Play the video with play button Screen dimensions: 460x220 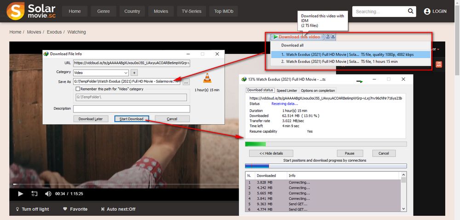coord(21,194)
